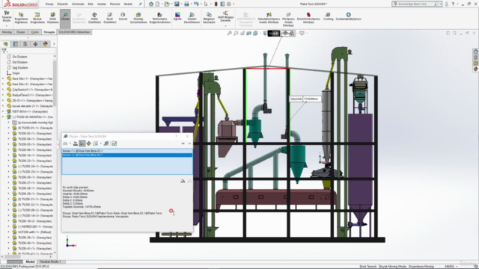This screenshot has height=269, width=479.
Task: Open the Ekle menu
Action: click(91, 4)
